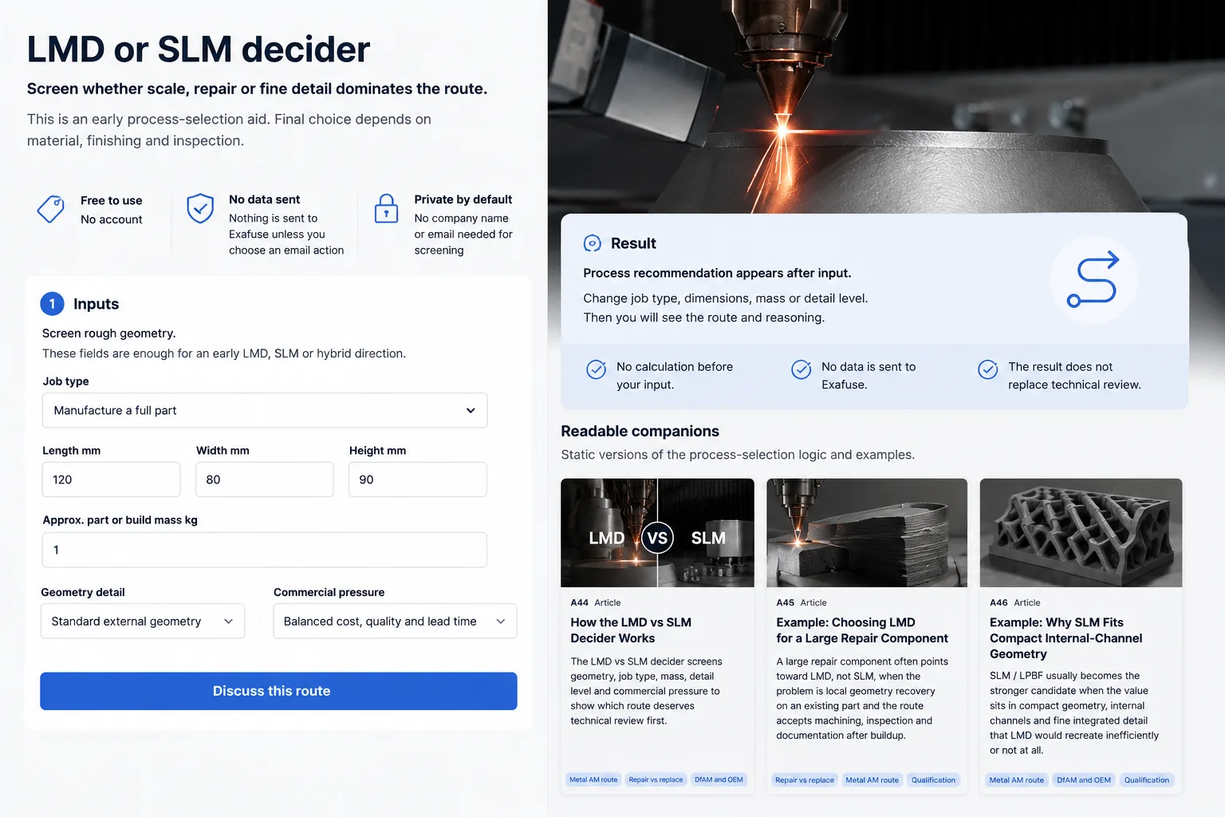Open the LMD vs SLM article thumbnail

click(x=657, y=533)
